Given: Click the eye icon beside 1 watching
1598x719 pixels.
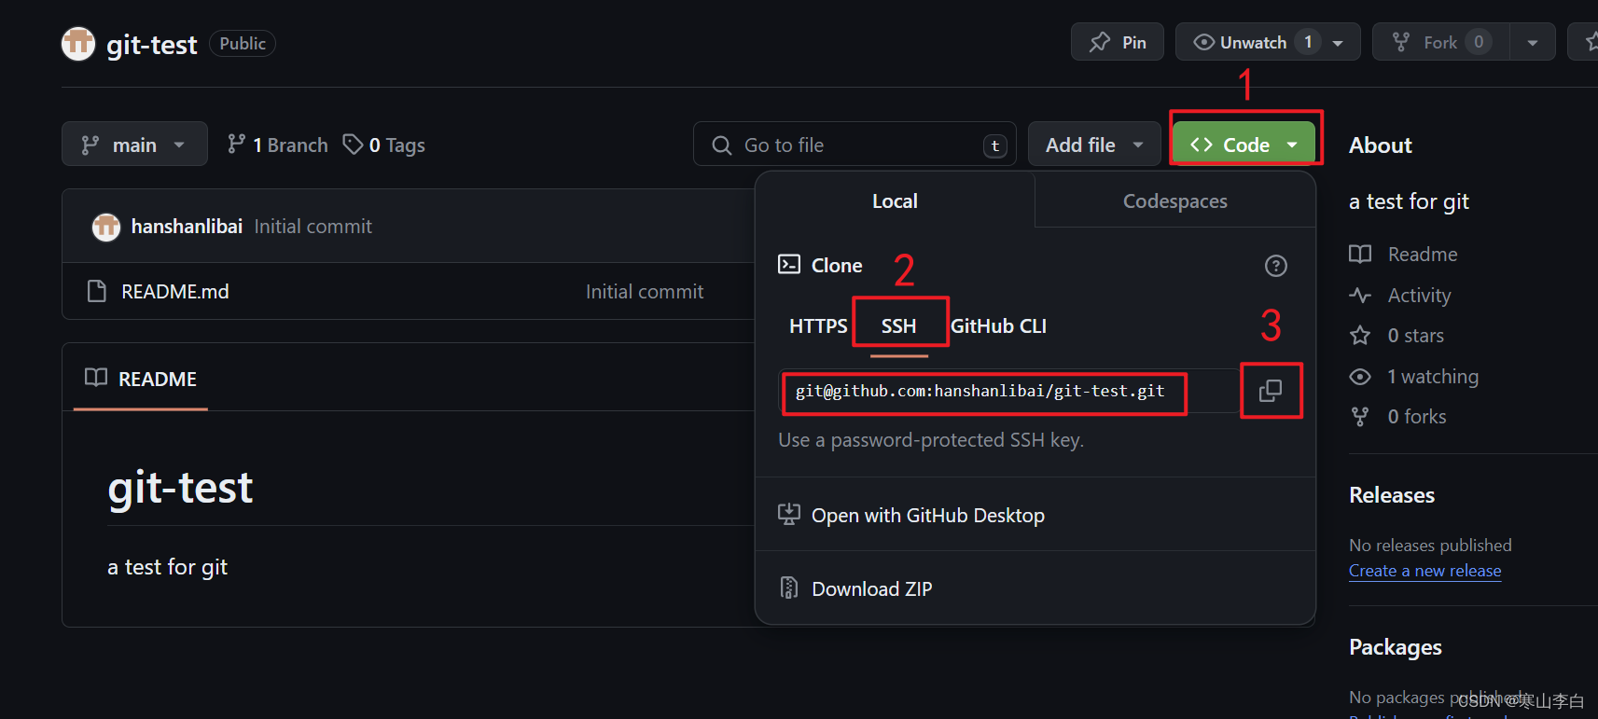Looking at the screenshot, I should [1360, 376].
